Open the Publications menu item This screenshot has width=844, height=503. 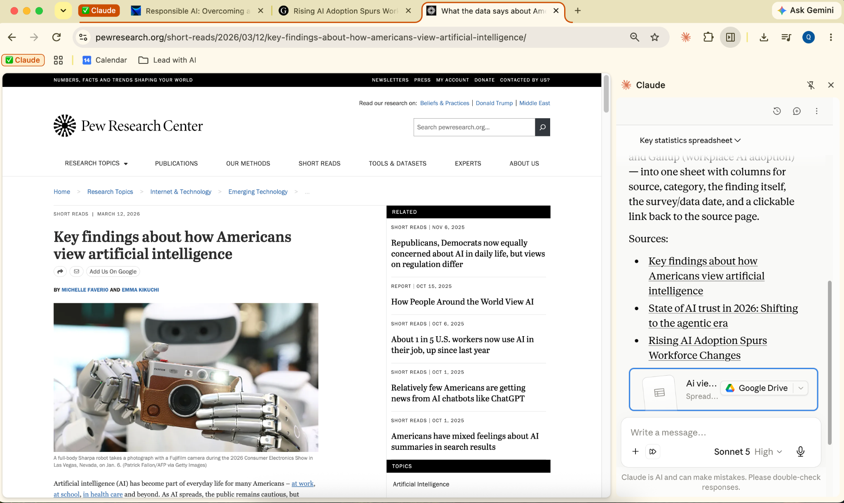[x=176, y=164]
